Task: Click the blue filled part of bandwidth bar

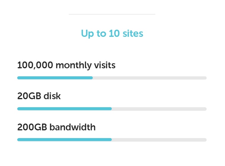Action: click(64, 140)
